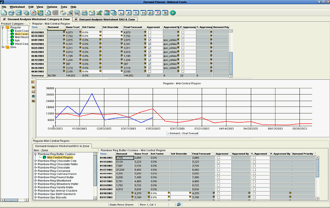Click the green round button ending the toolbar
This screenshot has height=208, width=330.
(173, 13)
